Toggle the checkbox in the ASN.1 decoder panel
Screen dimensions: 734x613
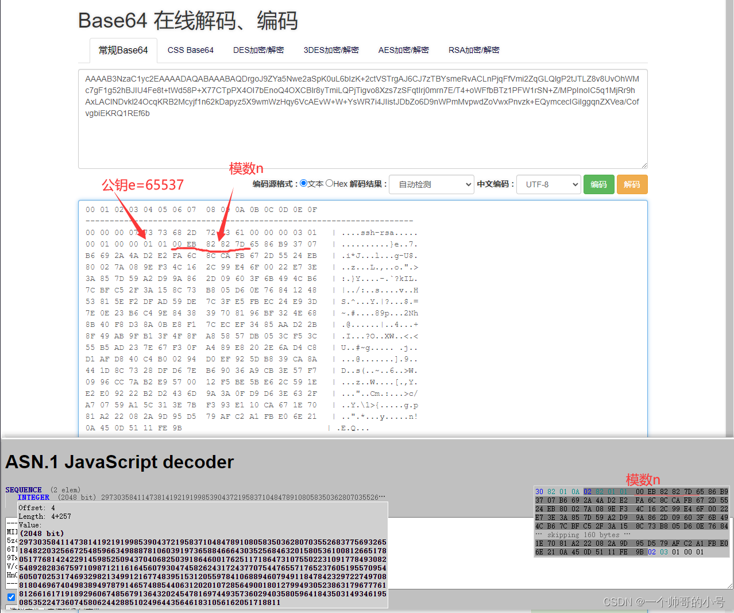coord(11,596)
